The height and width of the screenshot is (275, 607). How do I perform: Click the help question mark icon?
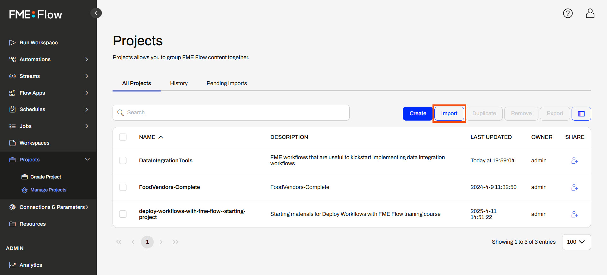click(567, 13)
